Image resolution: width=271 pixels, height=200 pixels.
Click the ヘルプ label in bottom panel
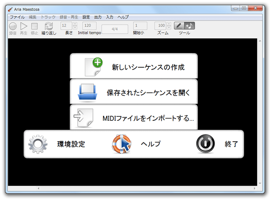coord(151,144)
